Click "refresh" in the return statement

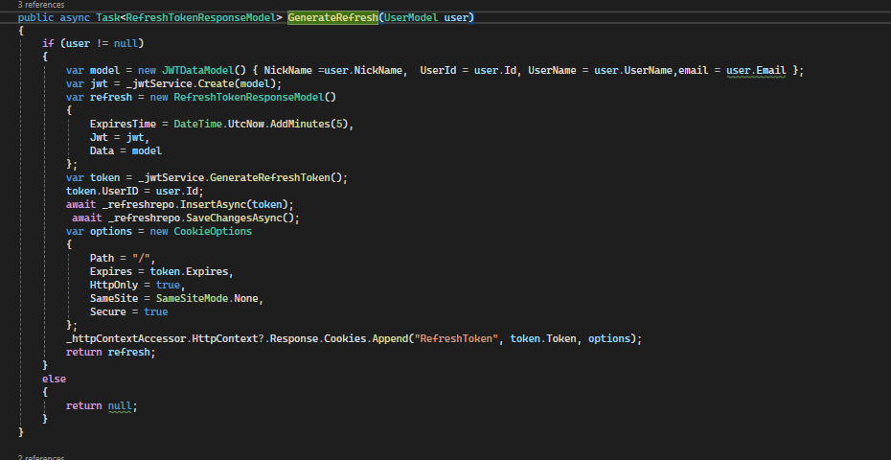[129, 353]
